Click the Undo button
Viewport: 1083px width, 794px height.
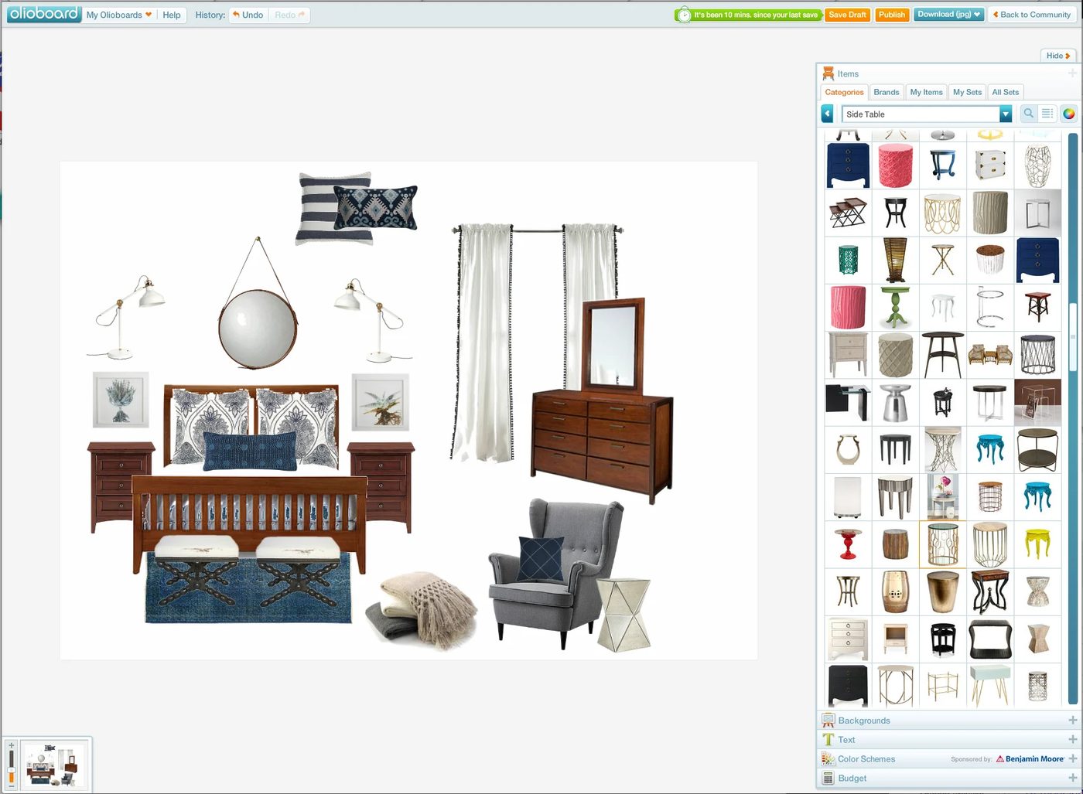(x=248, y=15)
